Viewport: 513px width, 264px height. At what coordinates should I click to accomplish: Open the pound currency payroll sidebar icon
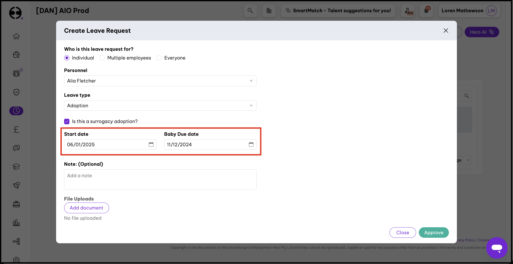point(16,129)
